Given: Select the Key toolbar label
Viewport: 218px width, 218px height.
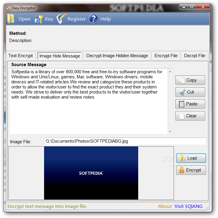Looking at the screenshot, I should pos(49,19).
